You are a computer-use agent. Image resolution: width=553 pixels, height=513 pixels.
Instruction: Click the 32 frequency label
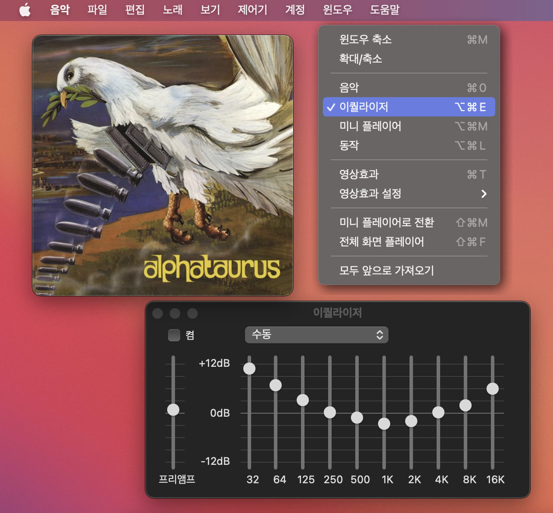[x=253, y=480]
